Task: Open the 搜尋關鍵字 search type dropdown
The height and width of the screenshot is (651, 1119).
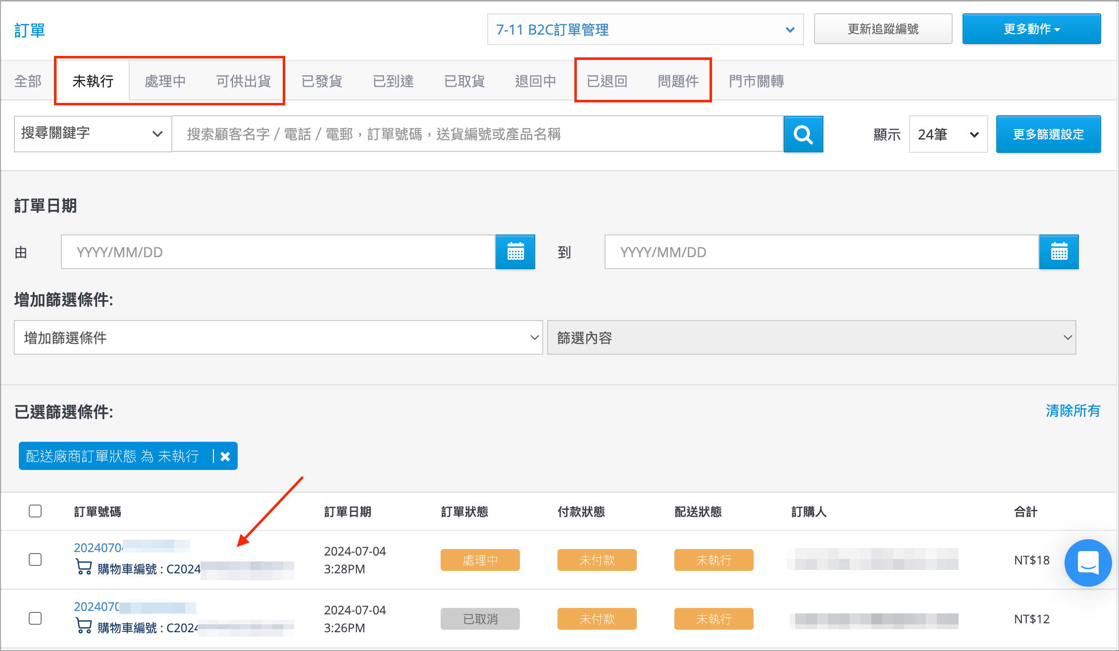Action: 93,134
